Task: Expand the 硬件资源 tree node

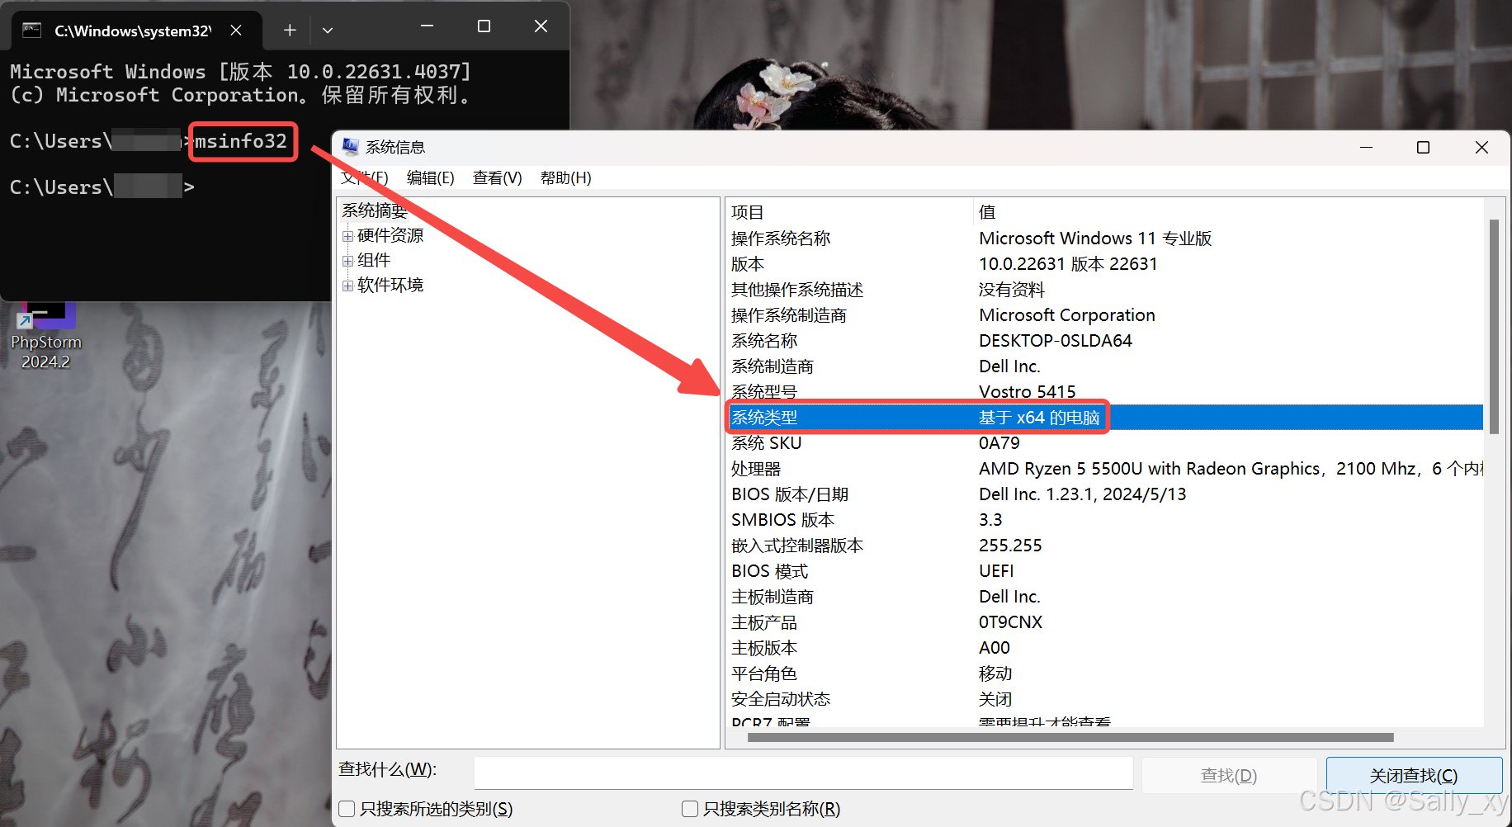Action: [347, 236]
